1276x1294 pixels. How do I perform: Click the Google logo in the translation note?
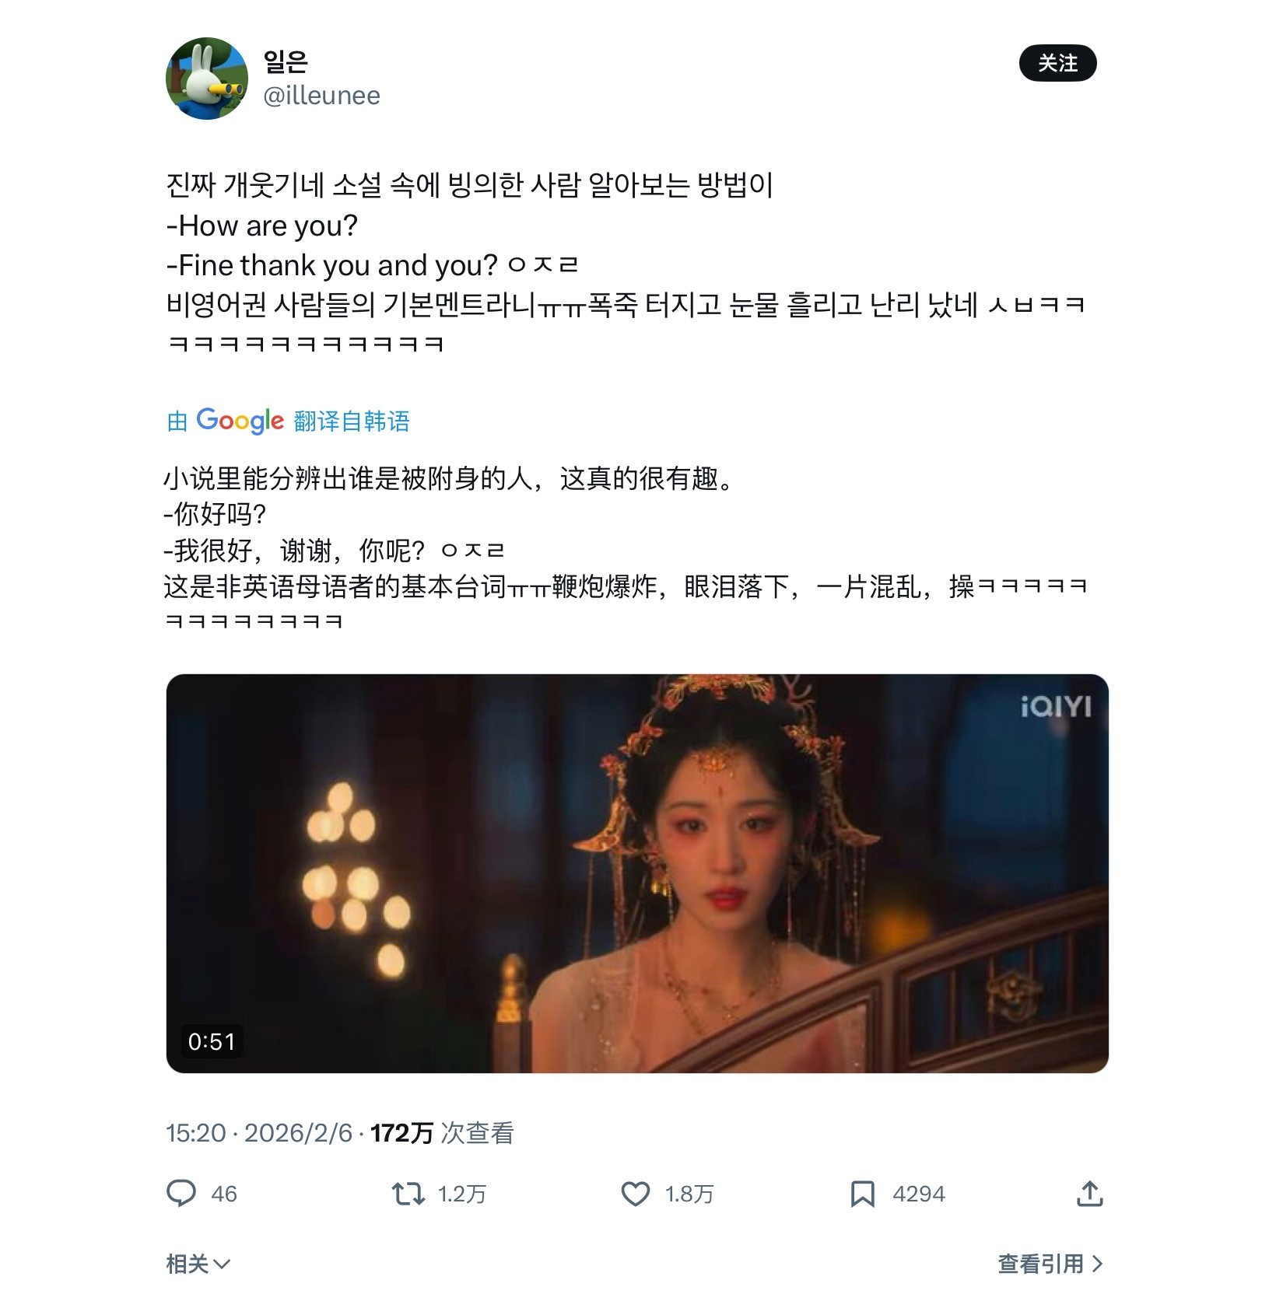click(x=240, y=421)
